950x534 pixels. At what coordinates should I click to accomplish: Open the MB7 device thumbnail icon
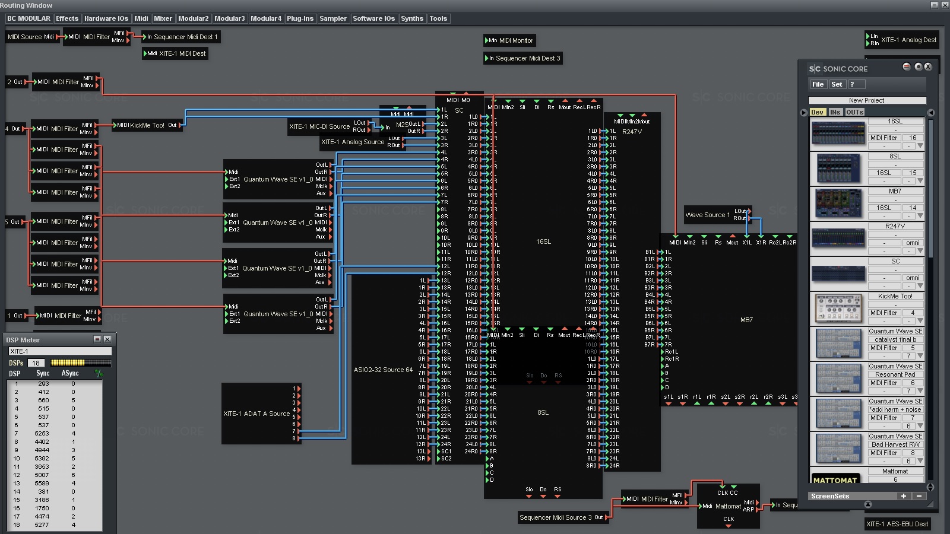838,204
